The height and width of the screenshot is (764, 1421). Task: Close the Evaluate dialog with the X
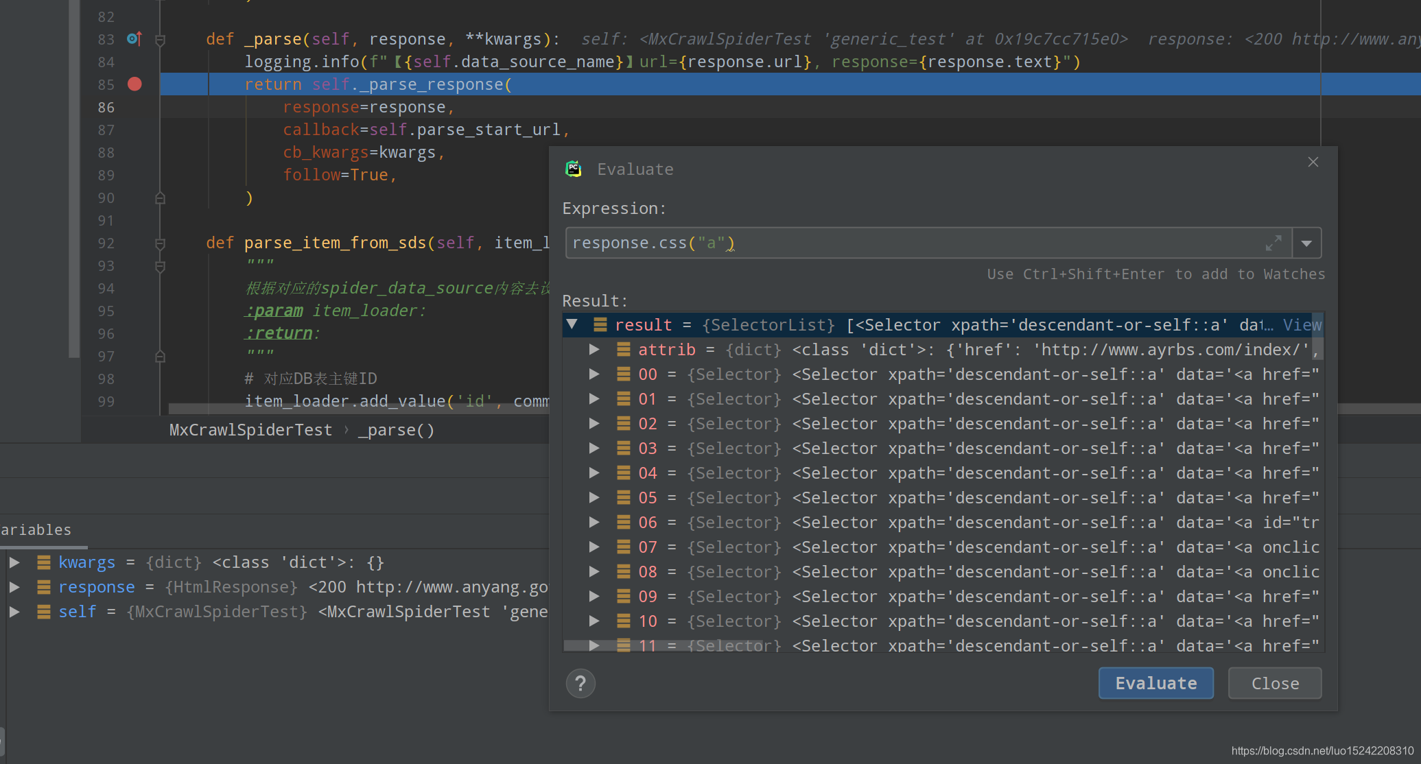1313,162
